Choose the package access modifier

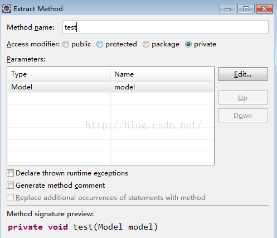pos(146,44)
